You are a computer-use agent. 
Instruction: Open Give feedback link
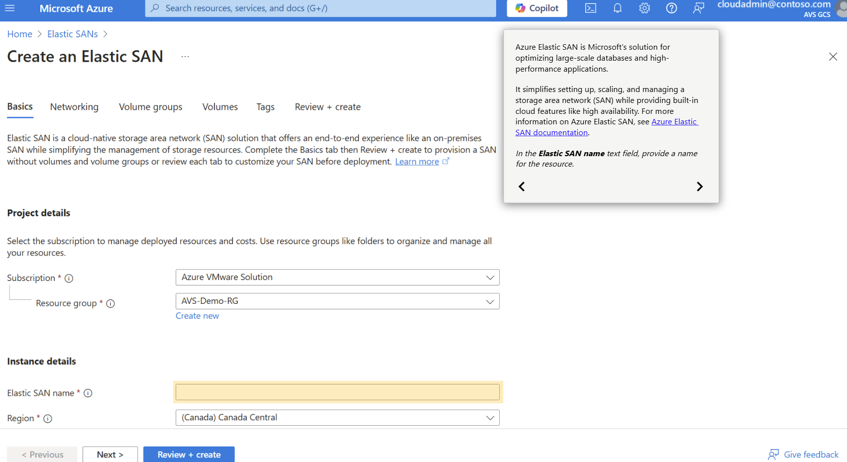pos(811,455)
